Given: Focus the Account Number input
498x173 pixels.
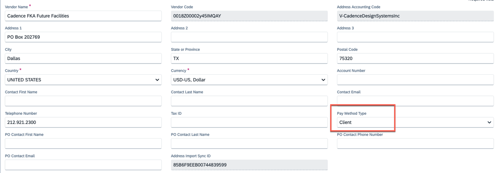Looking at the screenshot, I should (415, 80).
